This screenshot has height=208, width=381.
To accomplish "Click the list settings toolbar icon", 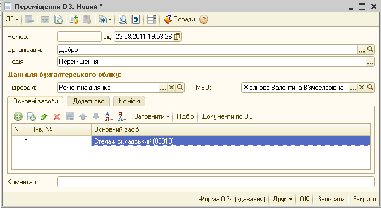I will (152, 19).
